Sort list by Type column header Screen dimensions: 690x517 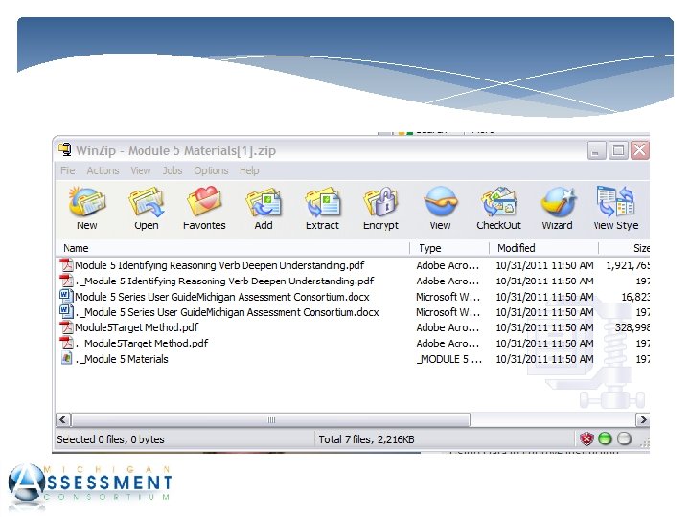coord(449,248)
